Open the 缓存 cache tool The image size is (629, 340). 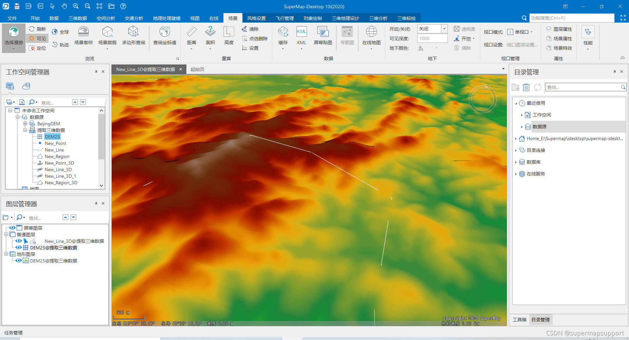(x=283, y=37)
